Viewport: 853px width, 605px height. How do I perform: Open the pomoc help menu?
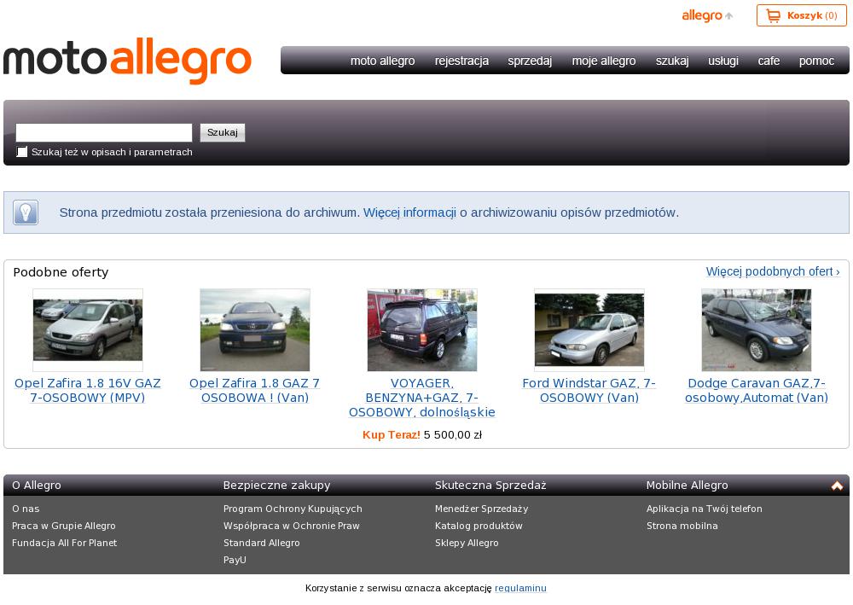pyautogui.click(x=816, y=61)
